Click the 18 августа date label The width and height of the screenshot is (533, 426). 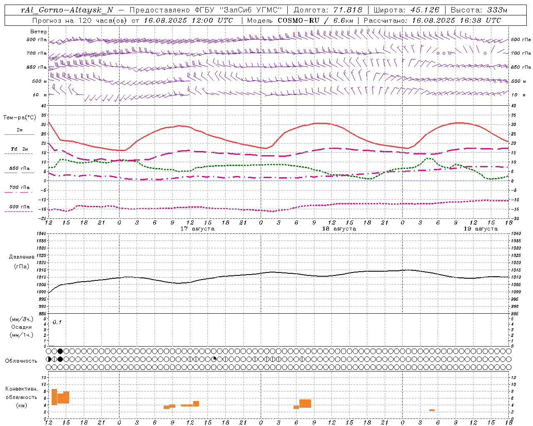pyautogui.click(x=339, y=229)
